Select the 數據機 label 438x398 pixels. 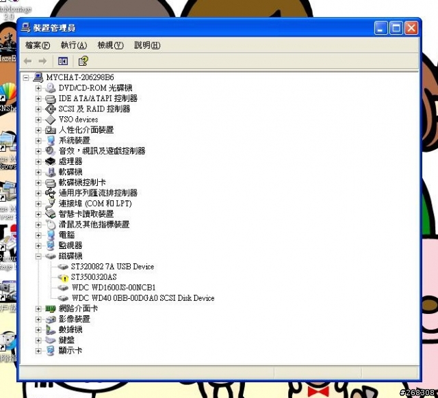[x=70, y=330]
